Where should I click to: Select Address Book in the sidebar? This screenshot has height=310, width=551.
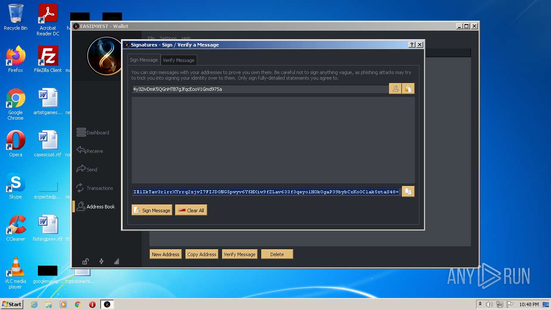point(96,207)
